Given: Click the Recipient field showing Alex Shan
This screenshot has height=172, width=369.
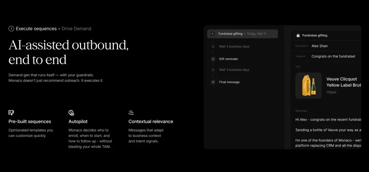Looking at the screenshot, I should (319, 46).
